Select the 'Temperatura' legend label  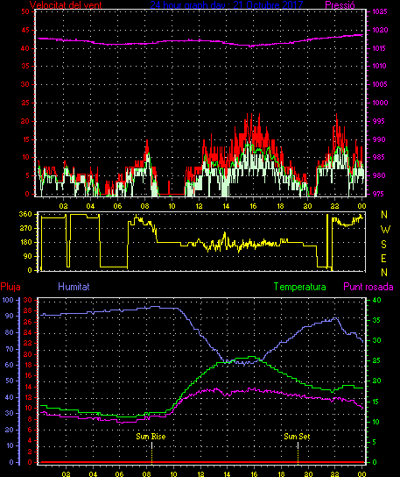299,287
